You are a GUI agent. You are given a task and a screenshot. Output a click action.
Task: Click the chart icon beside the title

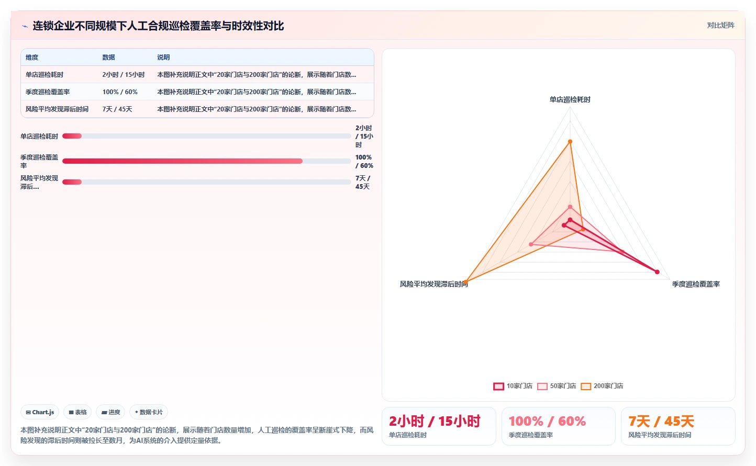(25, 26)
